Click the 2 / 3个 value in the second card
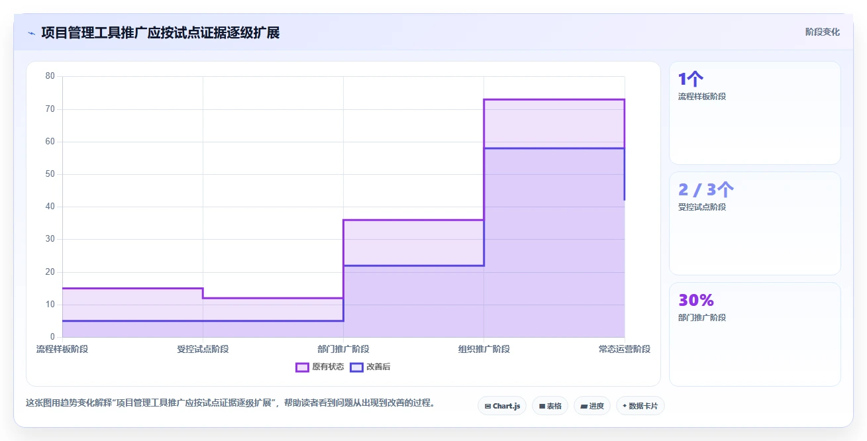Viewport: 867px width, 441px height. [706, 189]
